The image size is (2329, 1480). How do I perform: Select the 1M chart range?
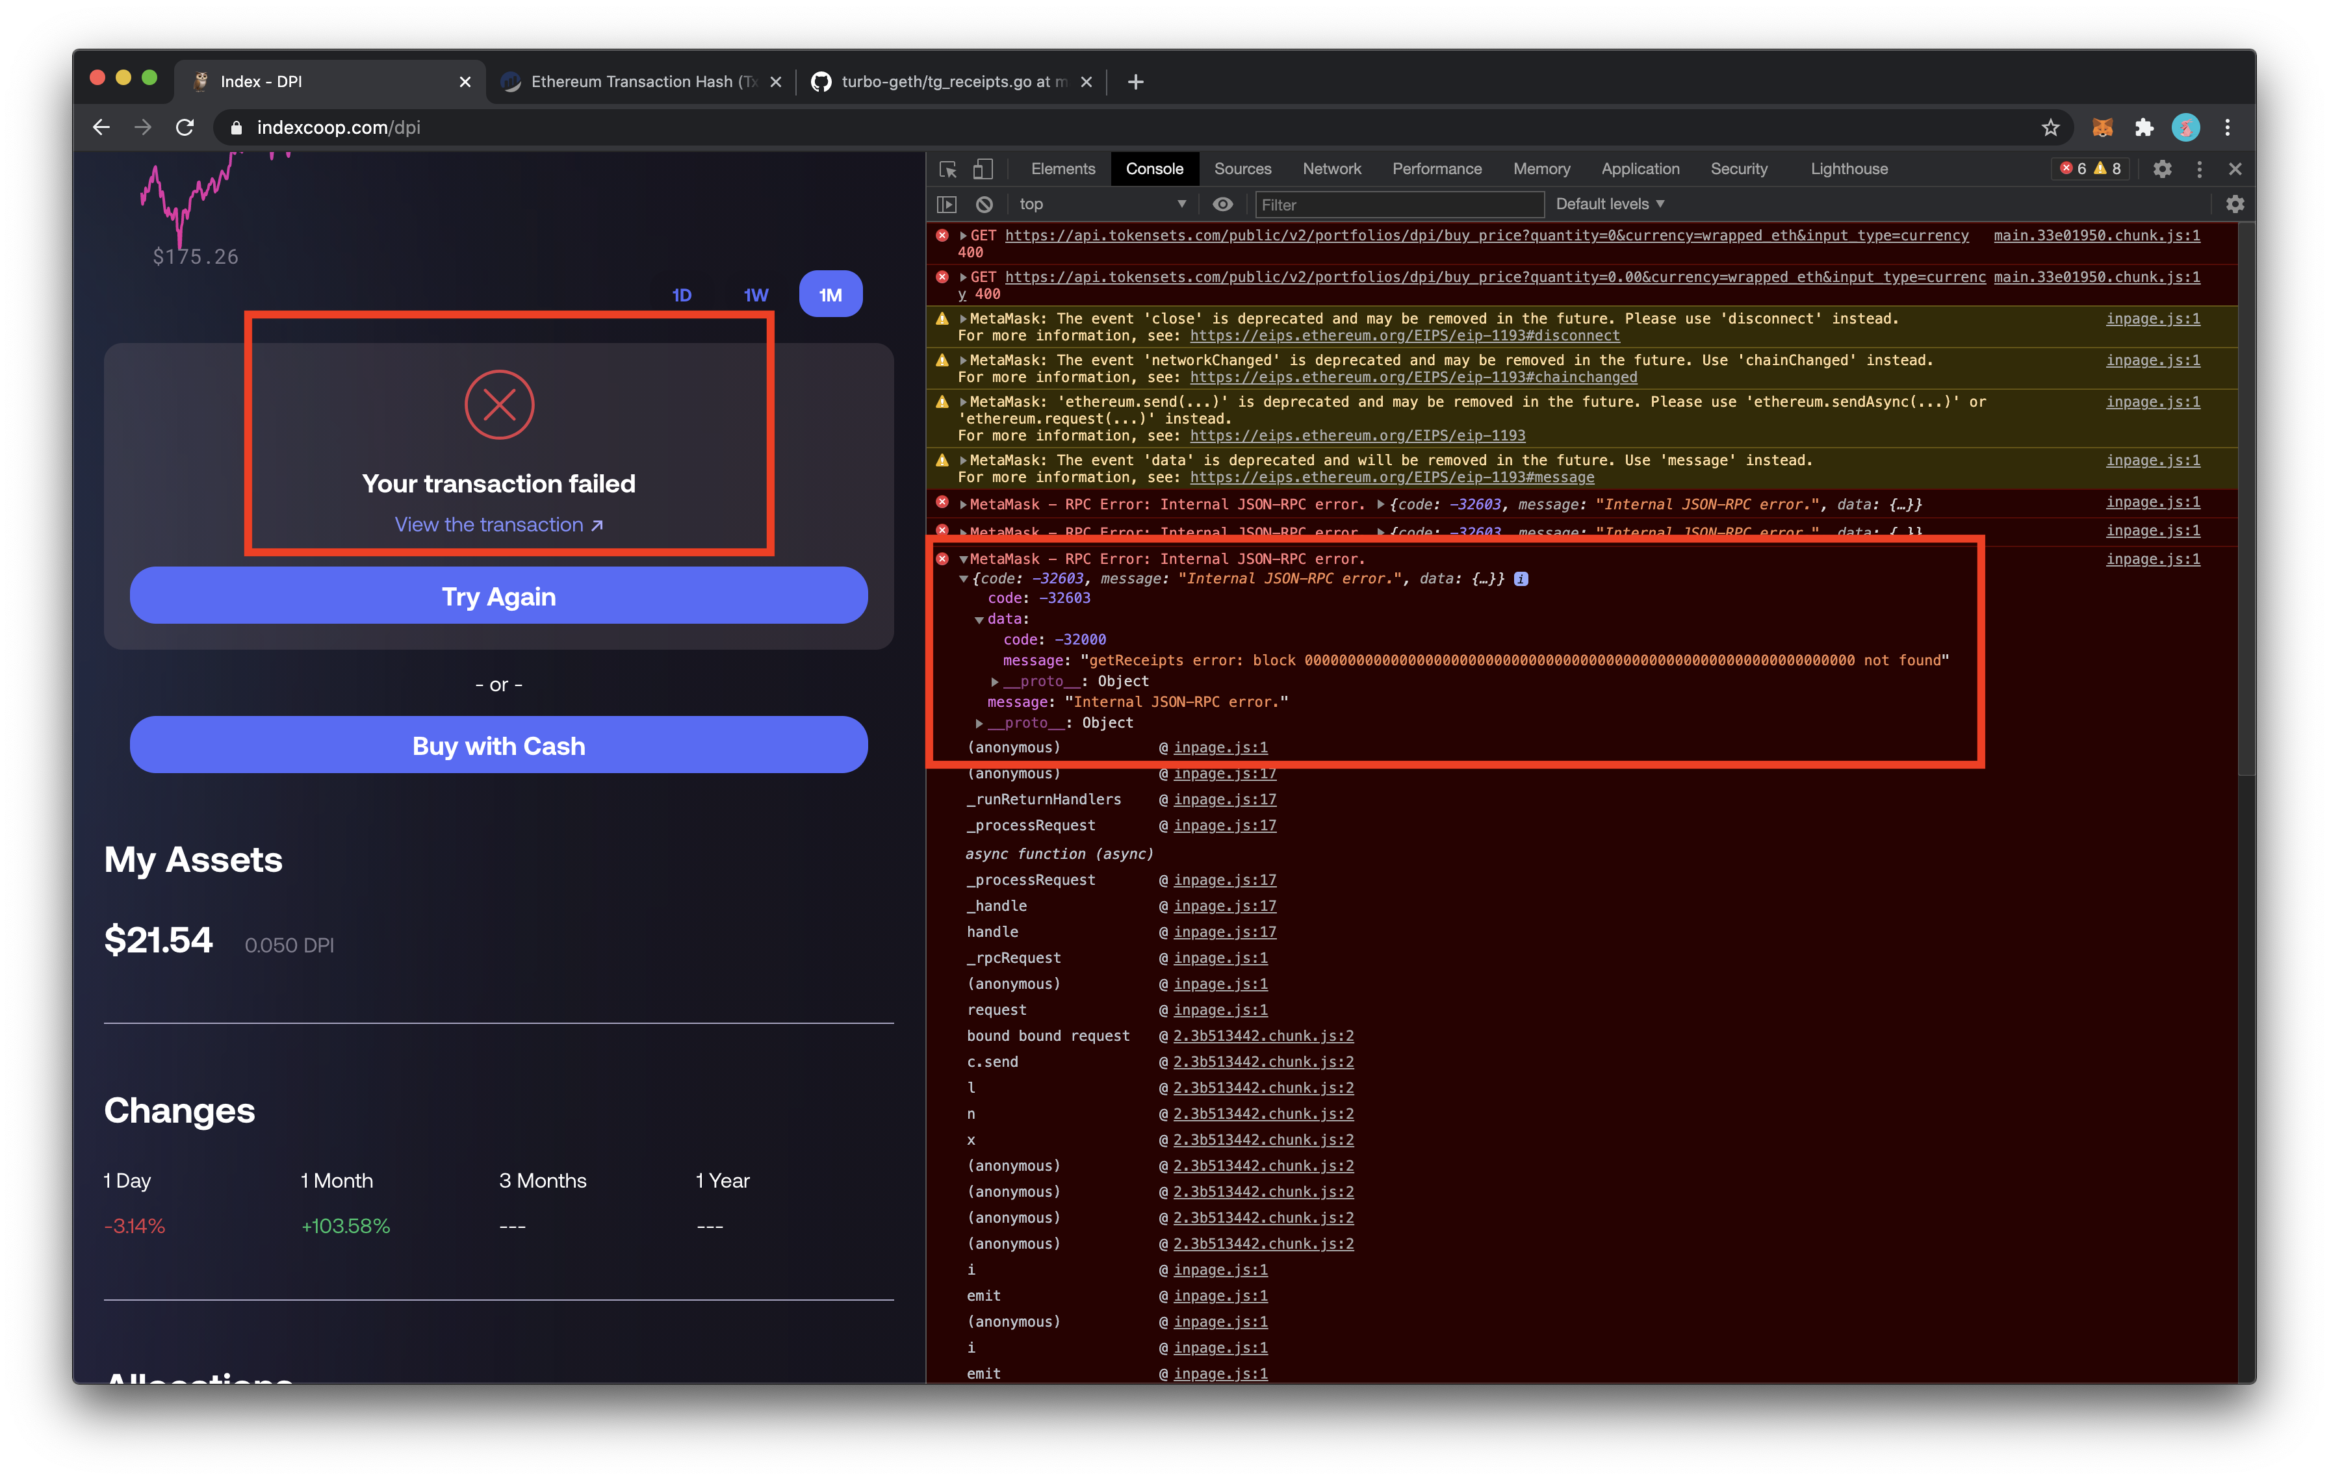(x=830, y=294)
